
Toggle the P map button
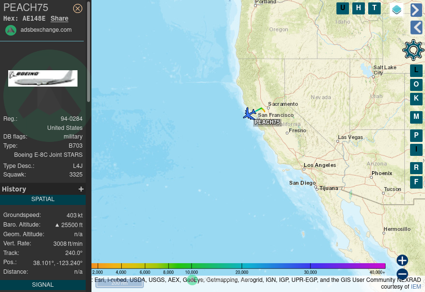tap(416, 136)
